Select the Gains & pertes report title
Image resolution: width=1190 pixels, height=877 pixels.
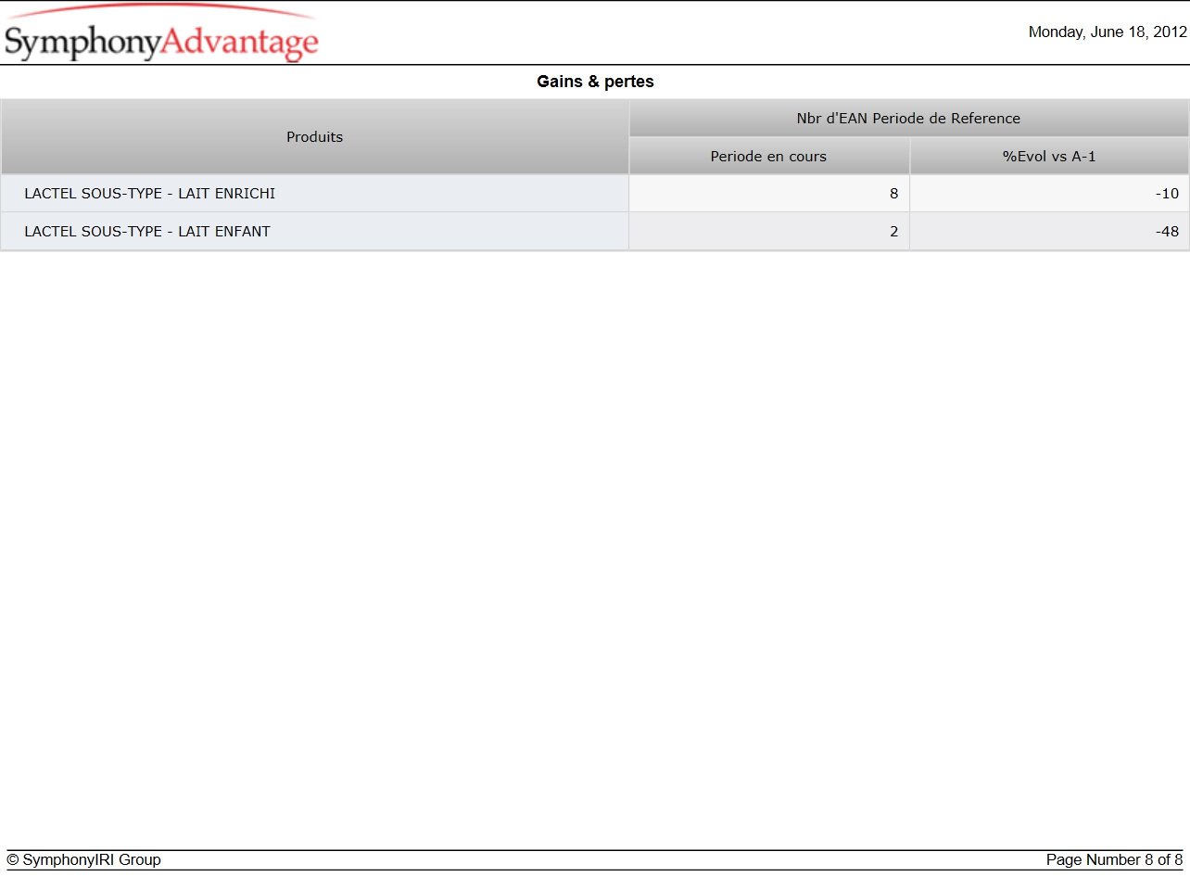(x=595, y=82)
